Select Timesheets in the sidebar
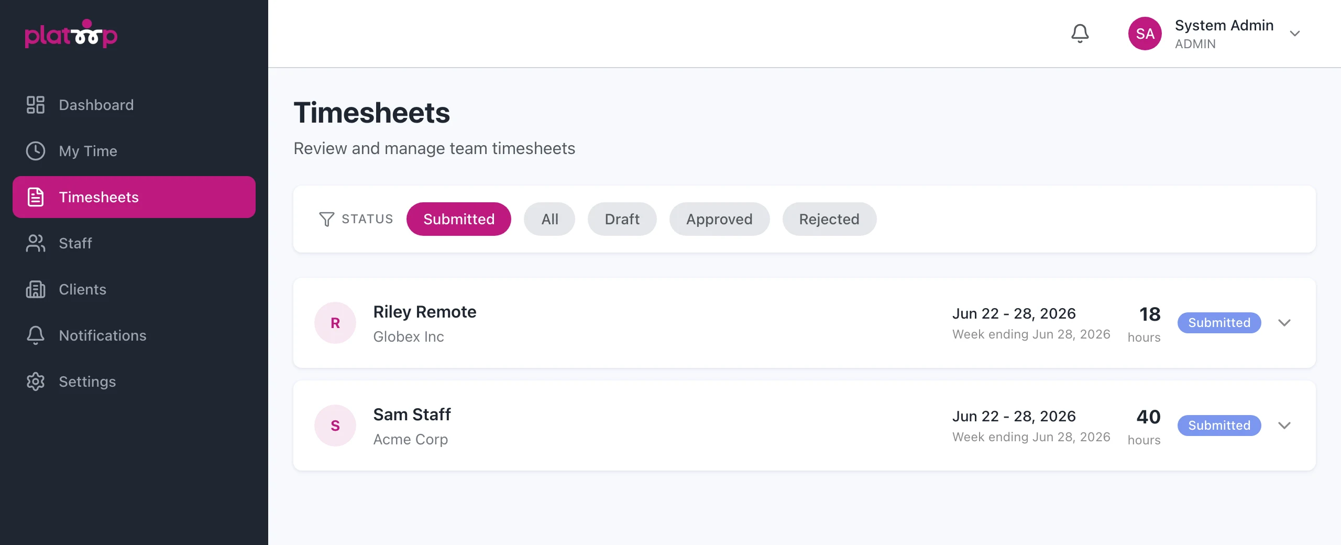This screenshot has height=545, width=1341. point(134,197)
